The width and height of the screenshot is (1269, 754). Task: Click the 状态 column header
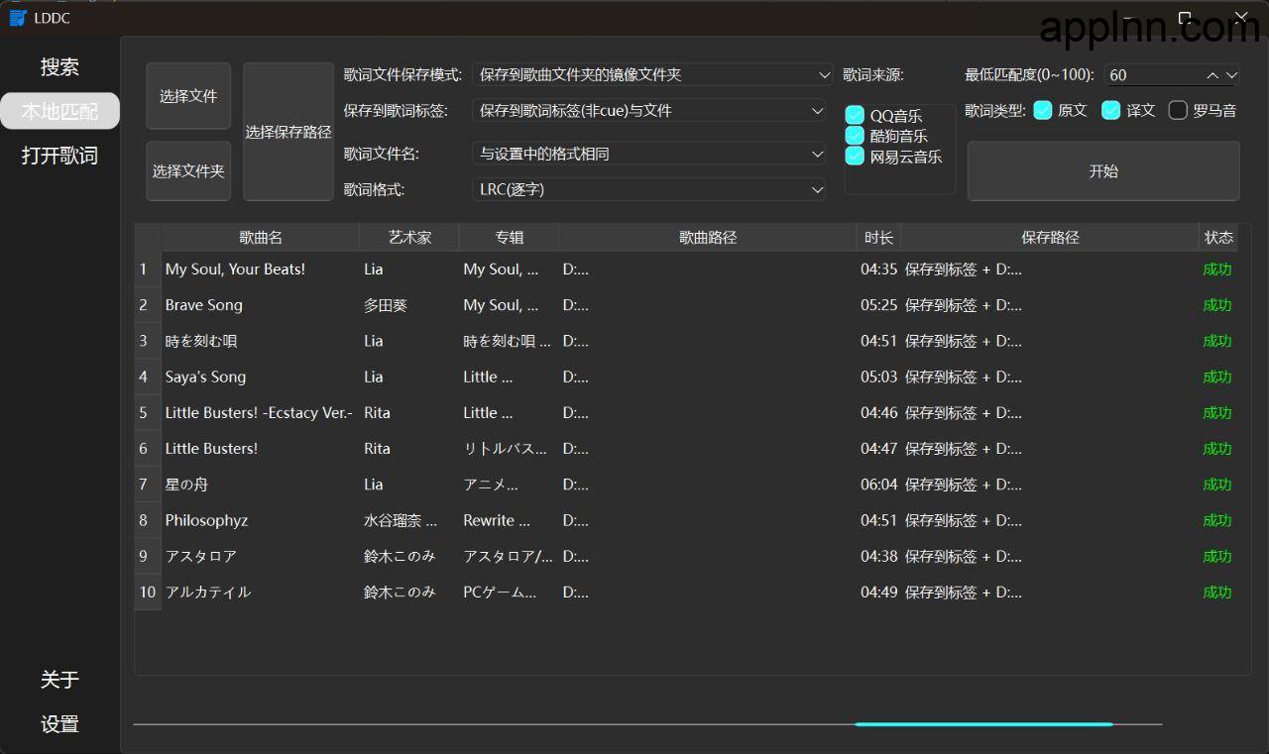(x=1218, y=238)
